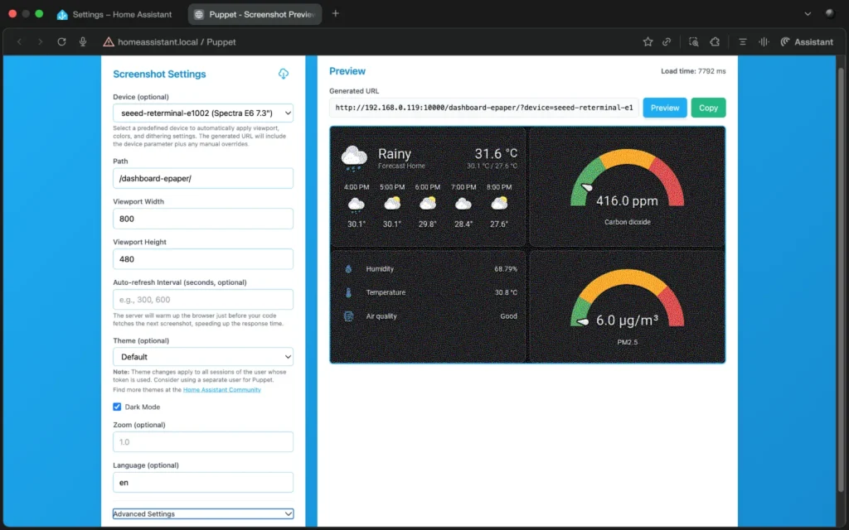This screenshot has width=849, height=530.
Task: Click the reader list icon in toolbar
Action: (x=742, y=41)
